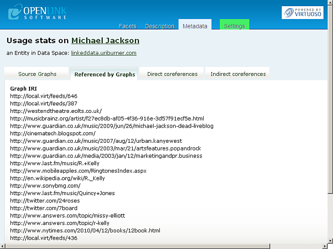
Task: Click the horizontal scrollbar at the bottom
Action: 143,246
